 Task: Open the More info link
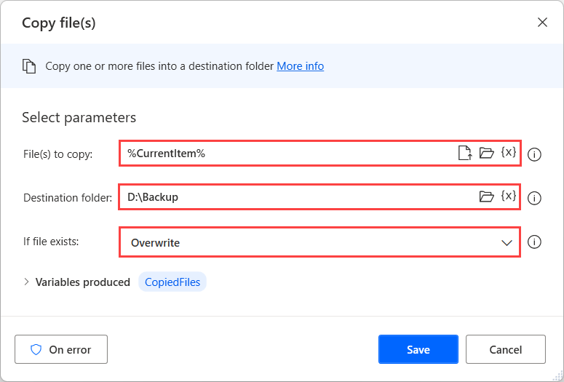point(300,66)
